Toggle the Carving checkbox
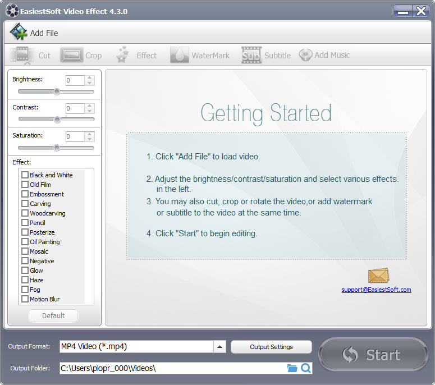The width and height of the screenshot is (435, 385). click(x=25, y=204)
